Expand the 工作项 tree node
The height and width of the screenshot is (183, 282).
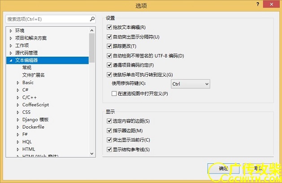tap(11, 46)
